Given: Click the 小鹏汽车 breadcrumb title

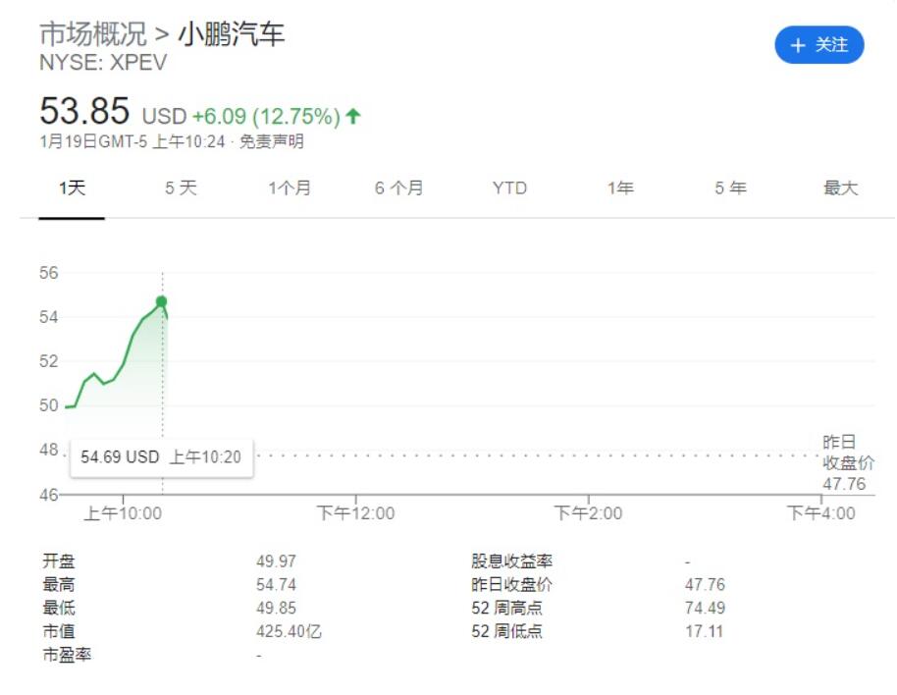Looking at the screenshot, I should tap(232, 33).
